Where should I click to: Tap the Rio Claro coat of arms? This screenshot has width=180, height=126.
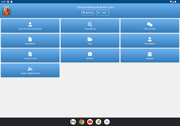[x=6, y=11]
